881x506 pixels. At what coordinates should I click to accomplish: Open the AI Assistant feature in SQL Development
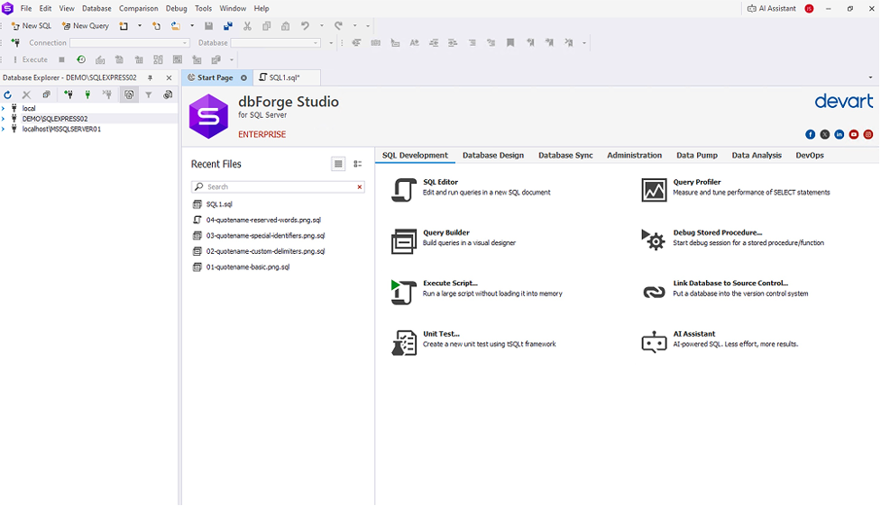pyautogui.click(x=720, y=339)
